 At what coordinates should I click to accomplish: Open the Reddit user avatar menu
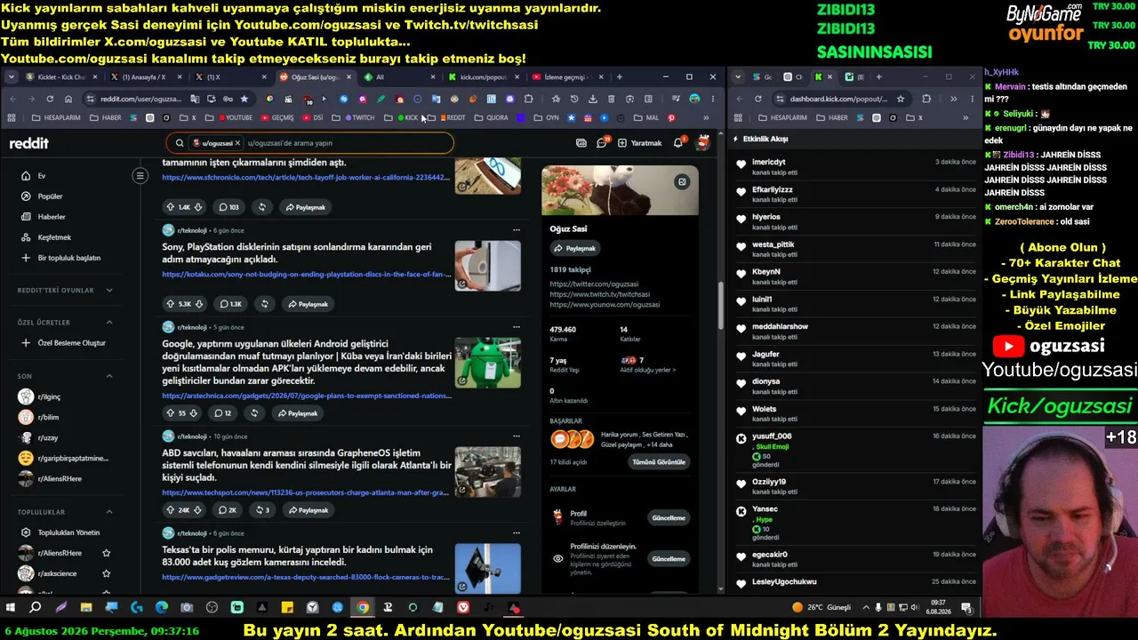point(702,142)
